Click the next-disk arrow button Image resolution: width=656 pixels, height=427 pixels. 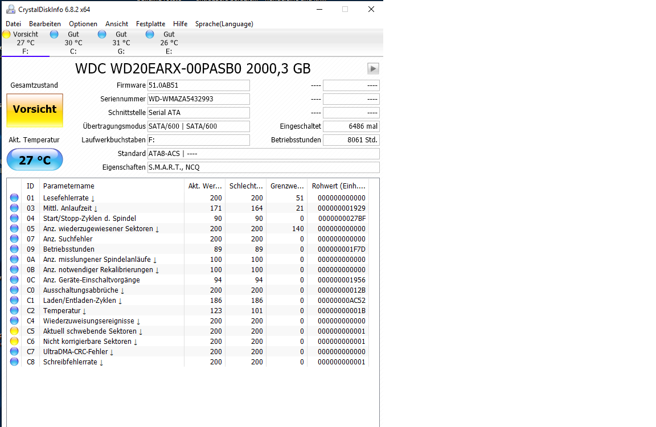coord(373,68)
